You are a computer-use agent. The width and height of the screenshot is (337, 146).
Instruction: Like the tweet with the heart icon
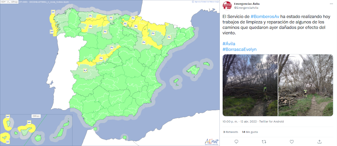click(292, 142)
